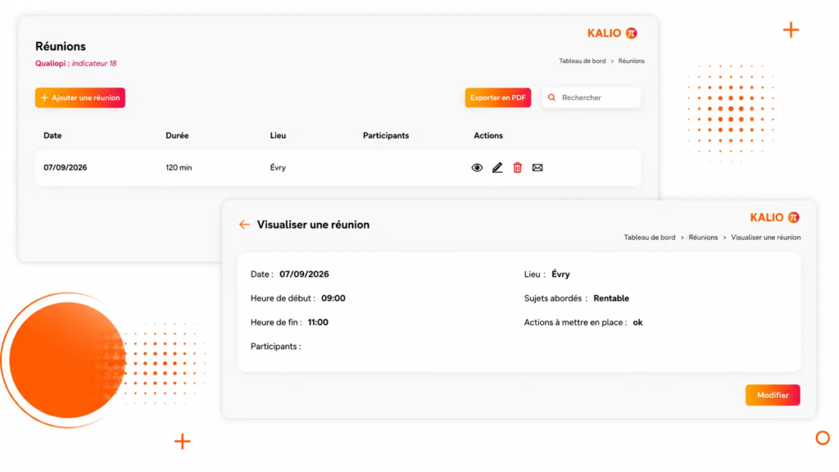839x472 pixels.
Task: Open Tableau de bord breadcrumb in Visualiser panel
Action: pyautogui.click(x=650, y=237)
